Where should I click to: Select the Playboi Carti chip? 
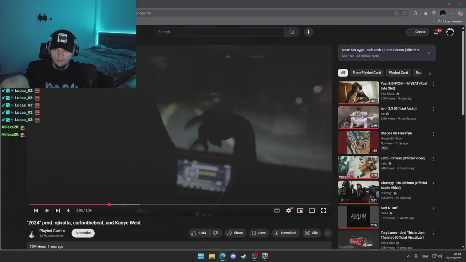(x=398, y=73)
